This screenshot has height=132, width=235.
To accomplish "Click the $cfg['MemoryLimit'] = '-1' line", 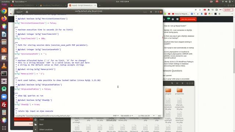I will [29, 74].
